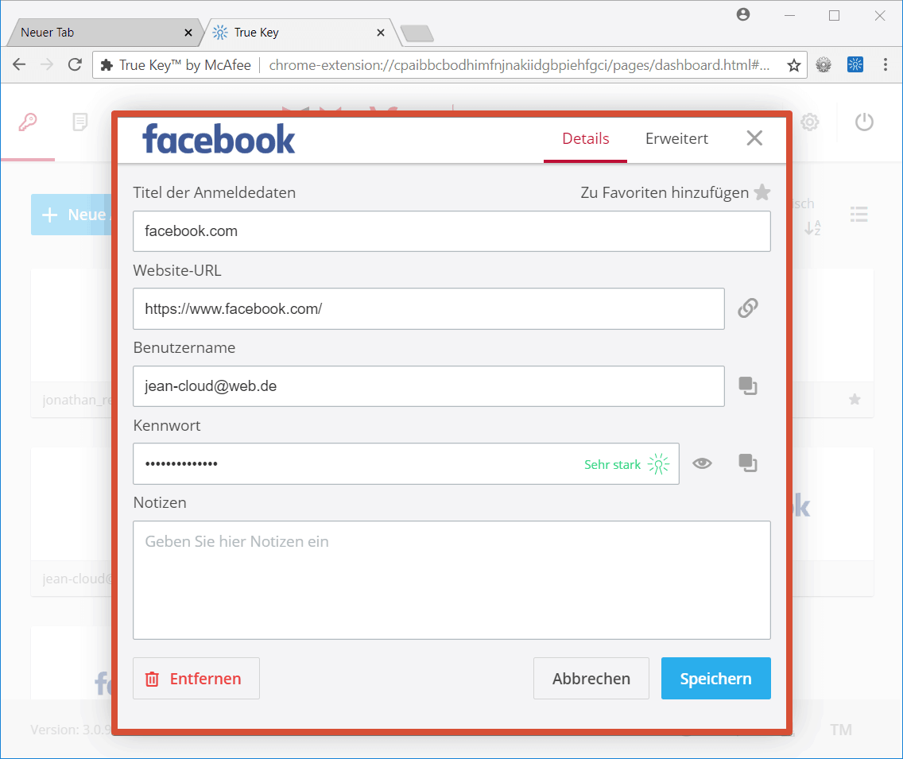The image size is (903, 759).
Task: Open Chrome profile avatar icon
Action: point(743,14)
